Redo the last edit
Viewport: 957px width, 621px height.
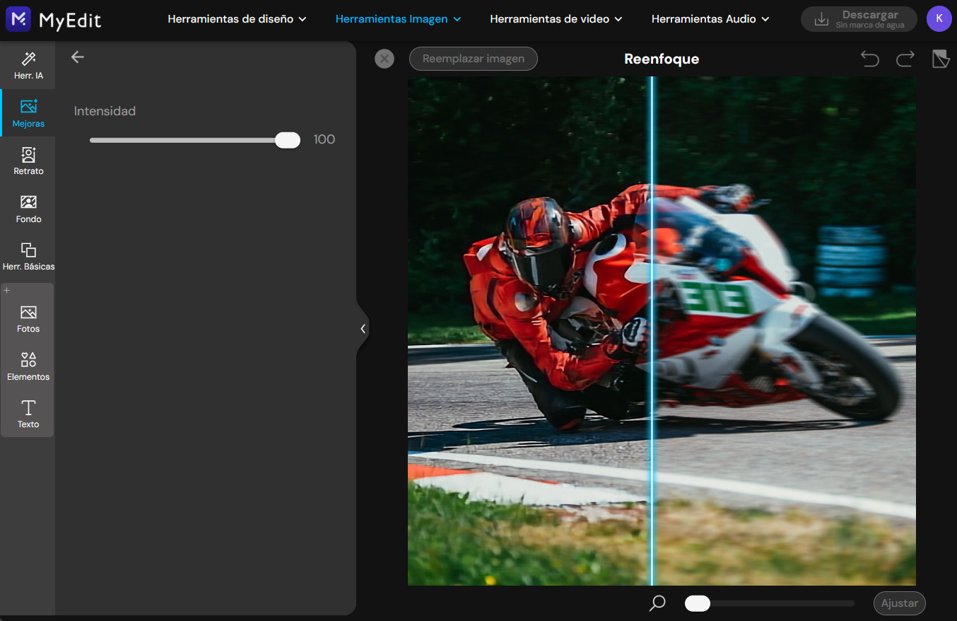pyautogui.click(x=905, y=59)
